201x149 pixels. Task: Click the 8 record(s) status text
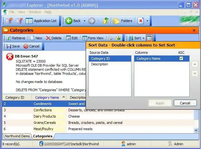pos(11,144)
